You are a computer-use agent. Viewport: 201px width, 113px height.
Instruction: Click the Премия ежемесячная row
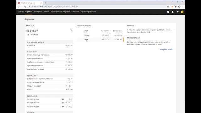(50, 66)
